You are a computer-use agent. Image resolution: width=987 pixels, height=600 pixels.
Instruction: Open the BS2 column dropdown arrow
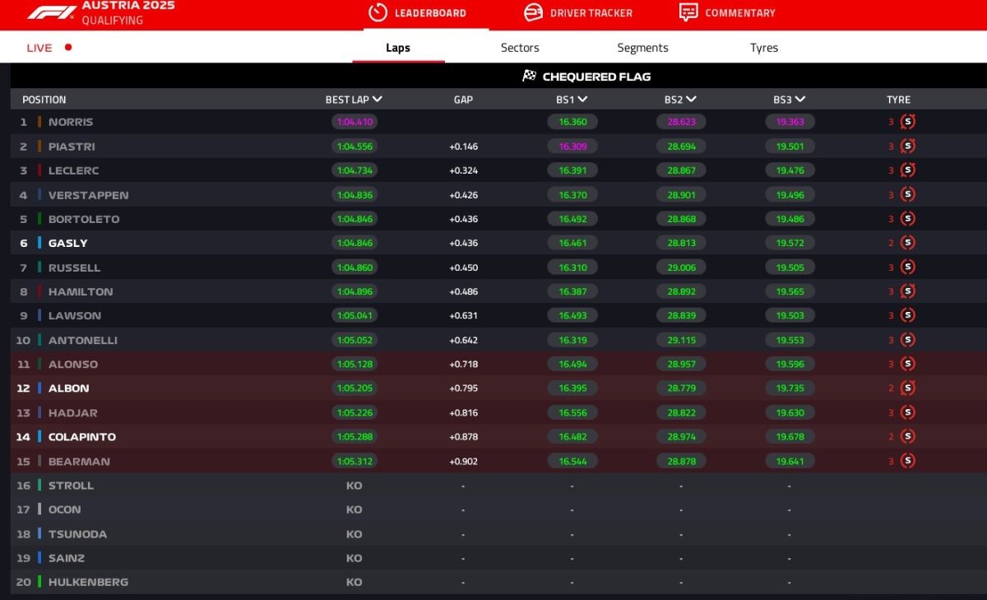[691, 100]
